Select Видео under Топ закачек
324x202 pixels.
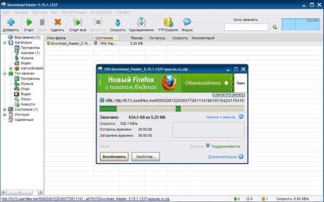26,94
